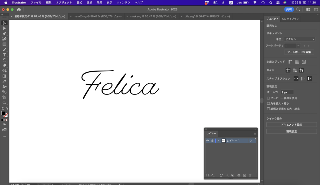The height and width of the screenshot is (185, 320).
Task: Enable 角を拡大・縮小 checkbox
Action: (x=269, y=104)
